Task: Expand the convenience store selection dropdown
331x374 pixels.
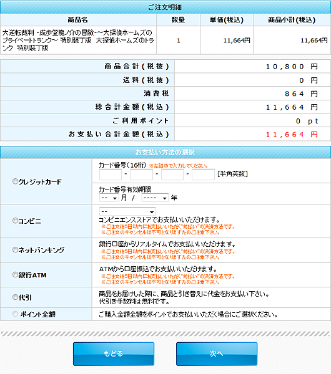Action: coord(127,211)
